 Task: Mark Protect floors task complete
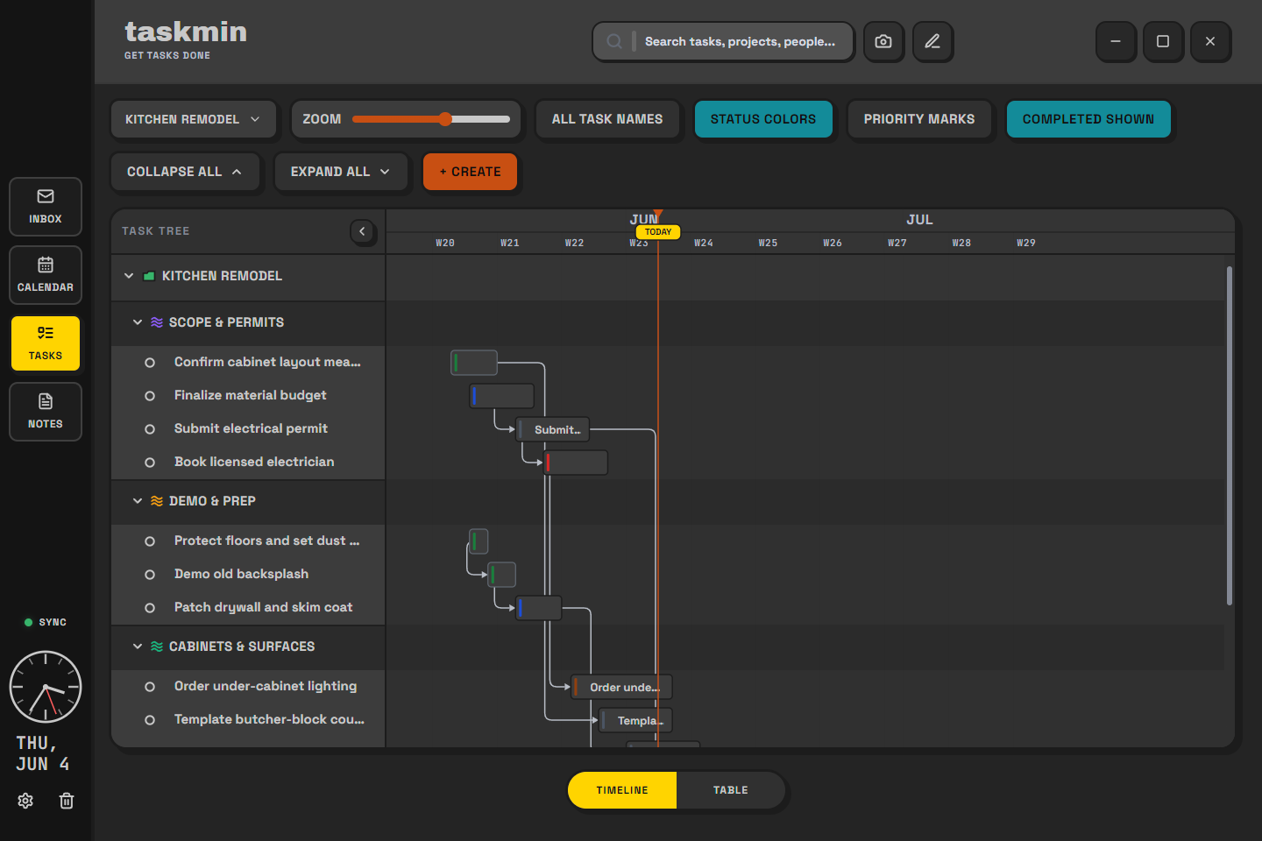point(150,541)
